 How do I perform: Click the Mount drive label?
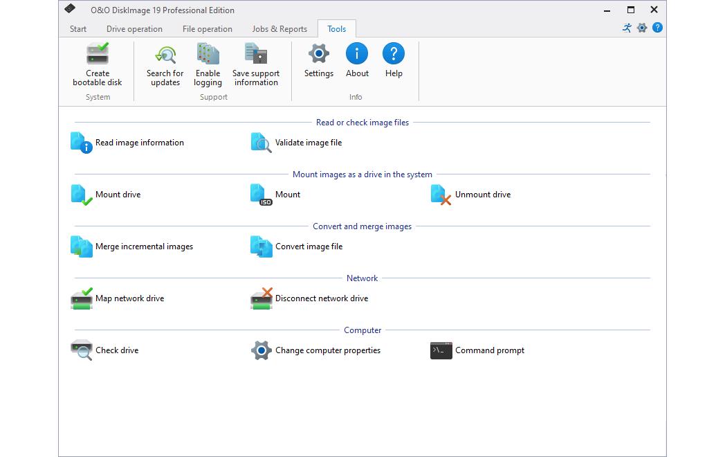(118, 195)
